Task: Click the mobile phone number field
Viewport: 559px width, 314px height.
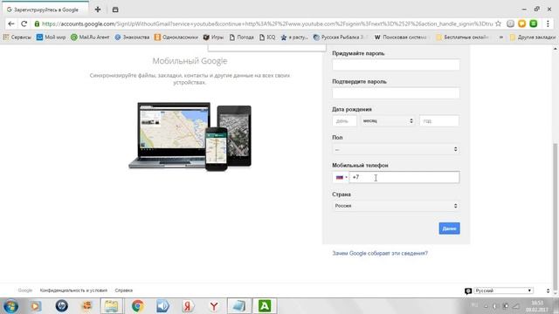Action: (404, 177)
